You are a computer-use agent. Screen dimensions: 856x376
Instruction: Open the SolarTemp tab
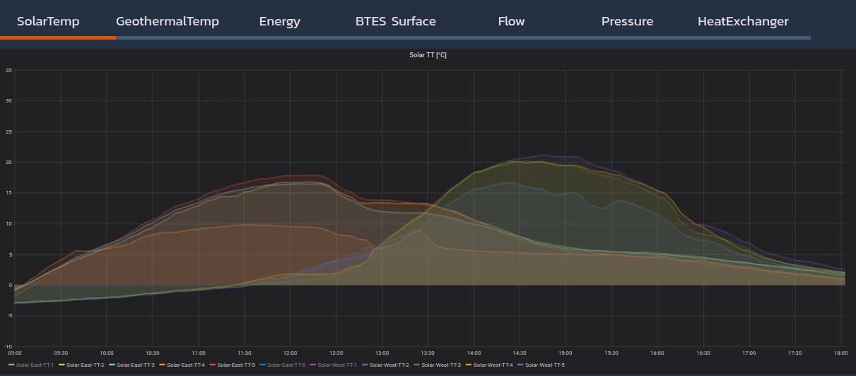pos(48,21)
